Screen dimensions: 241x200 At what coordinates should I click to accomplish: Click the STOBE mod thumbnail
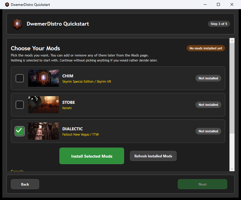tap(43, 105)
